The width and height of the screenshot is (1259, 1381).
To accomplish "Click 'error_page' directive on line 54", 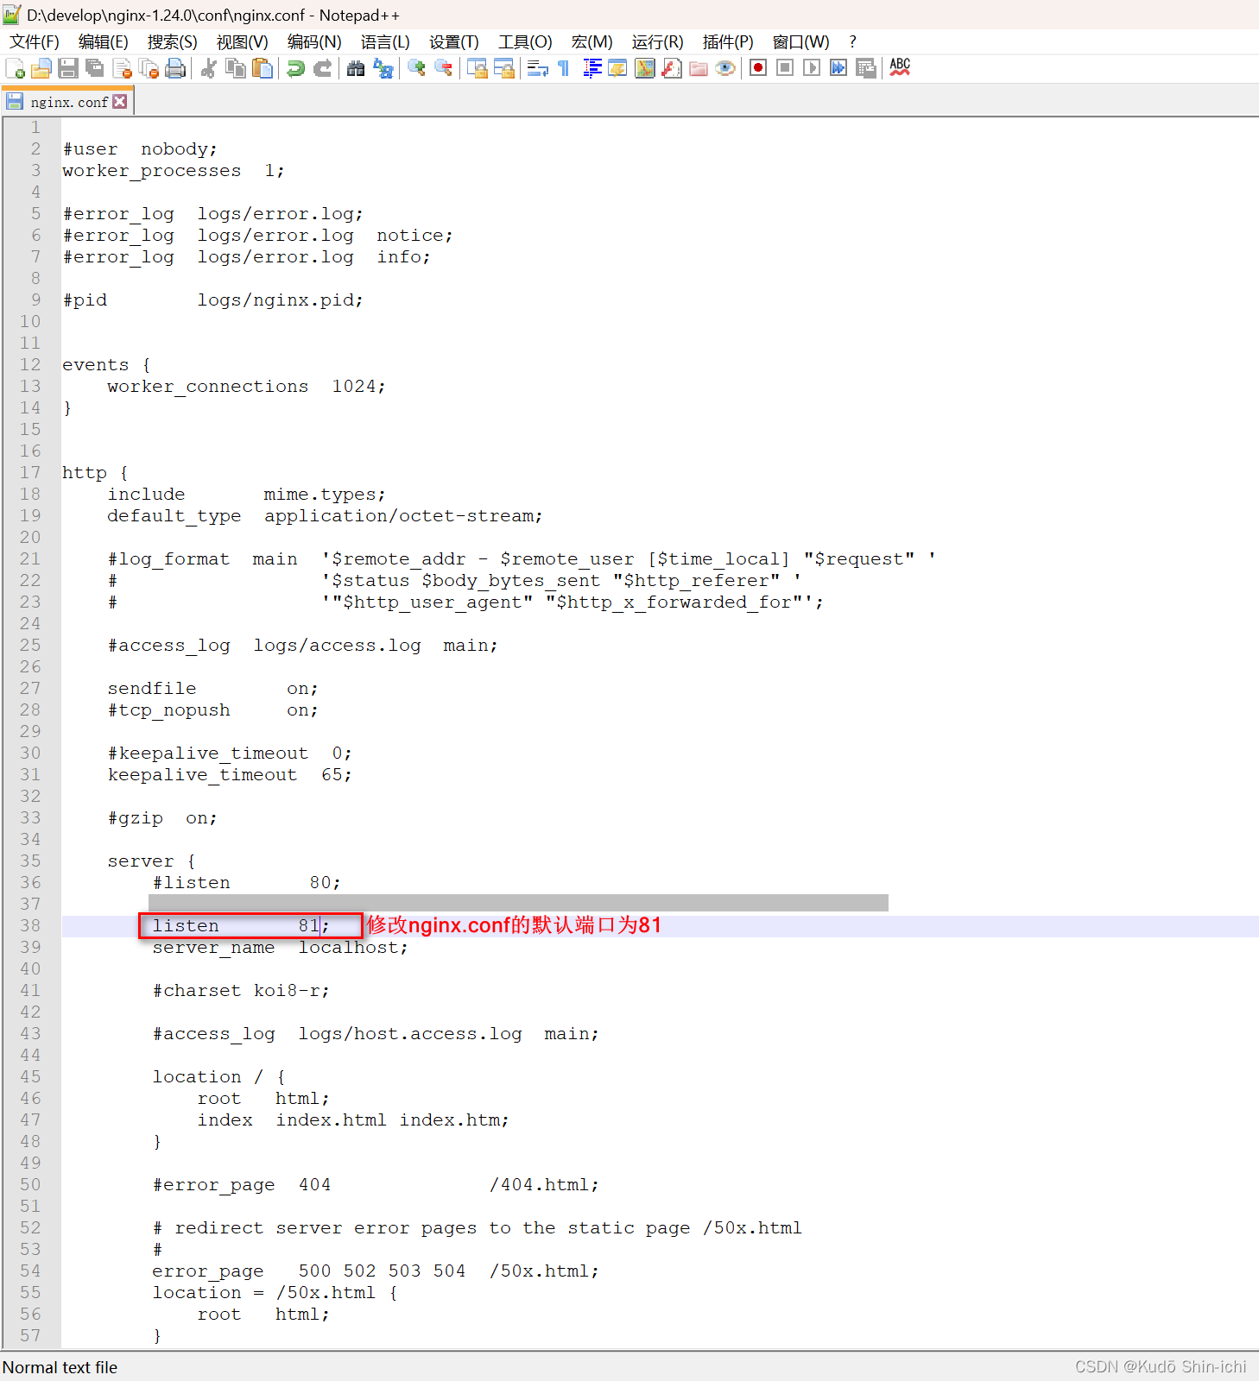I will [x=208, y=1271].
